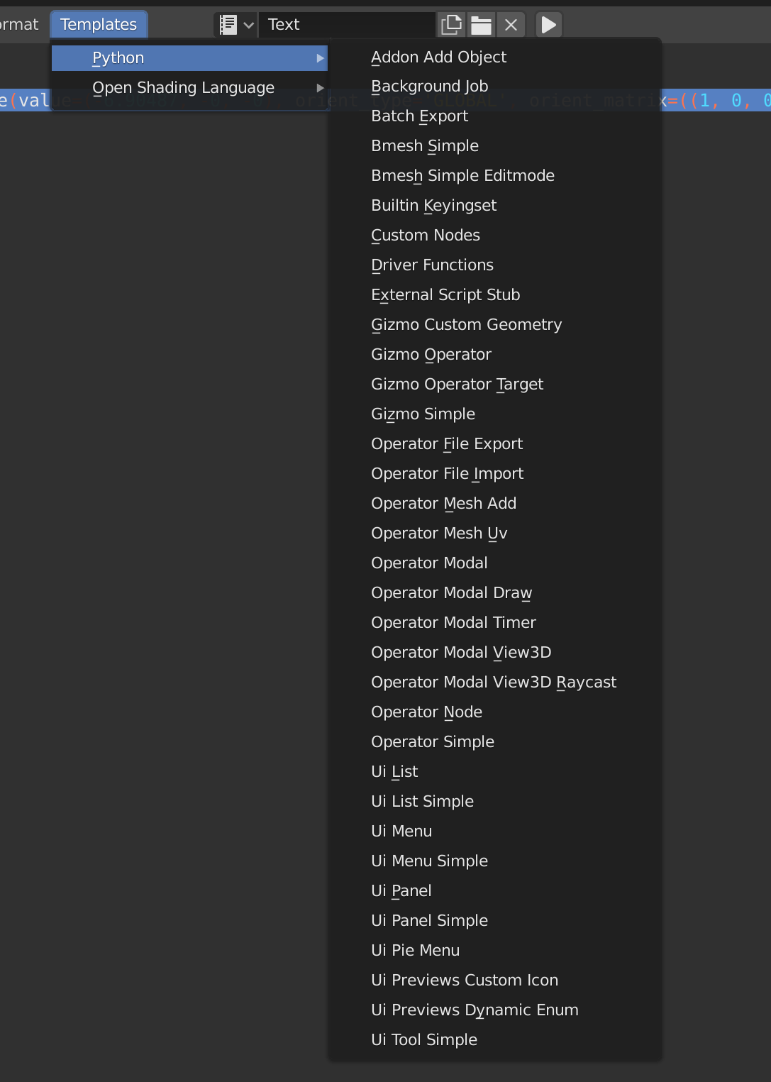Open the Templates menu
Screen dimensions: 771x1082
coord(99,25)
